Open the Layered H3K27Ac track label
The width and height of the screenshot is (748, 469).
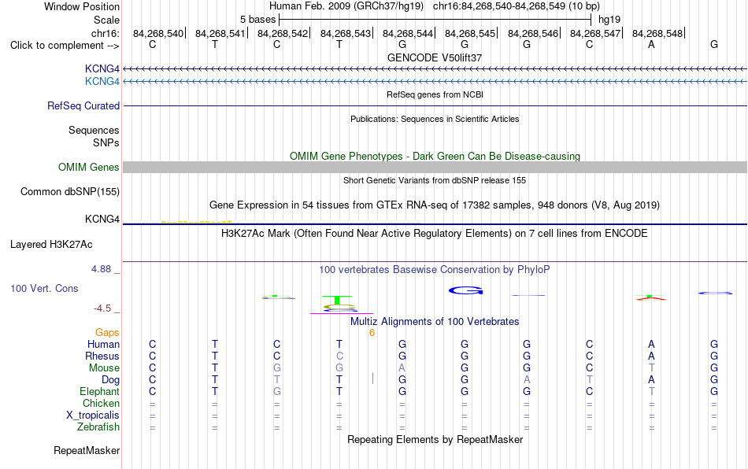pos(51,245)
